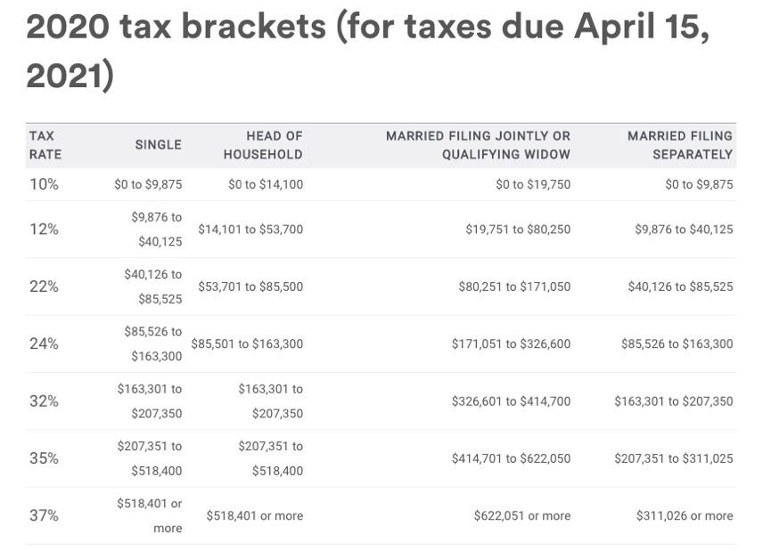Click the '$0 to $19,750' cell

pos(532,185)
